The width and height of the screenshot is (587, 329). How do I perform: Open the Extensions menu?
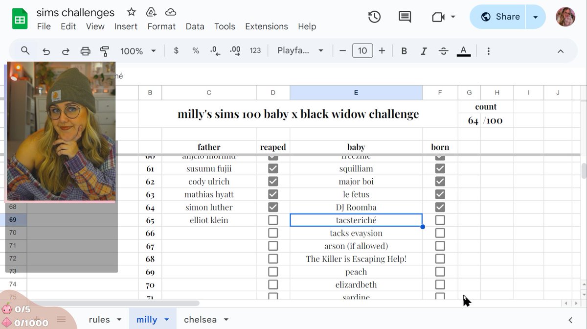[266, 26]
